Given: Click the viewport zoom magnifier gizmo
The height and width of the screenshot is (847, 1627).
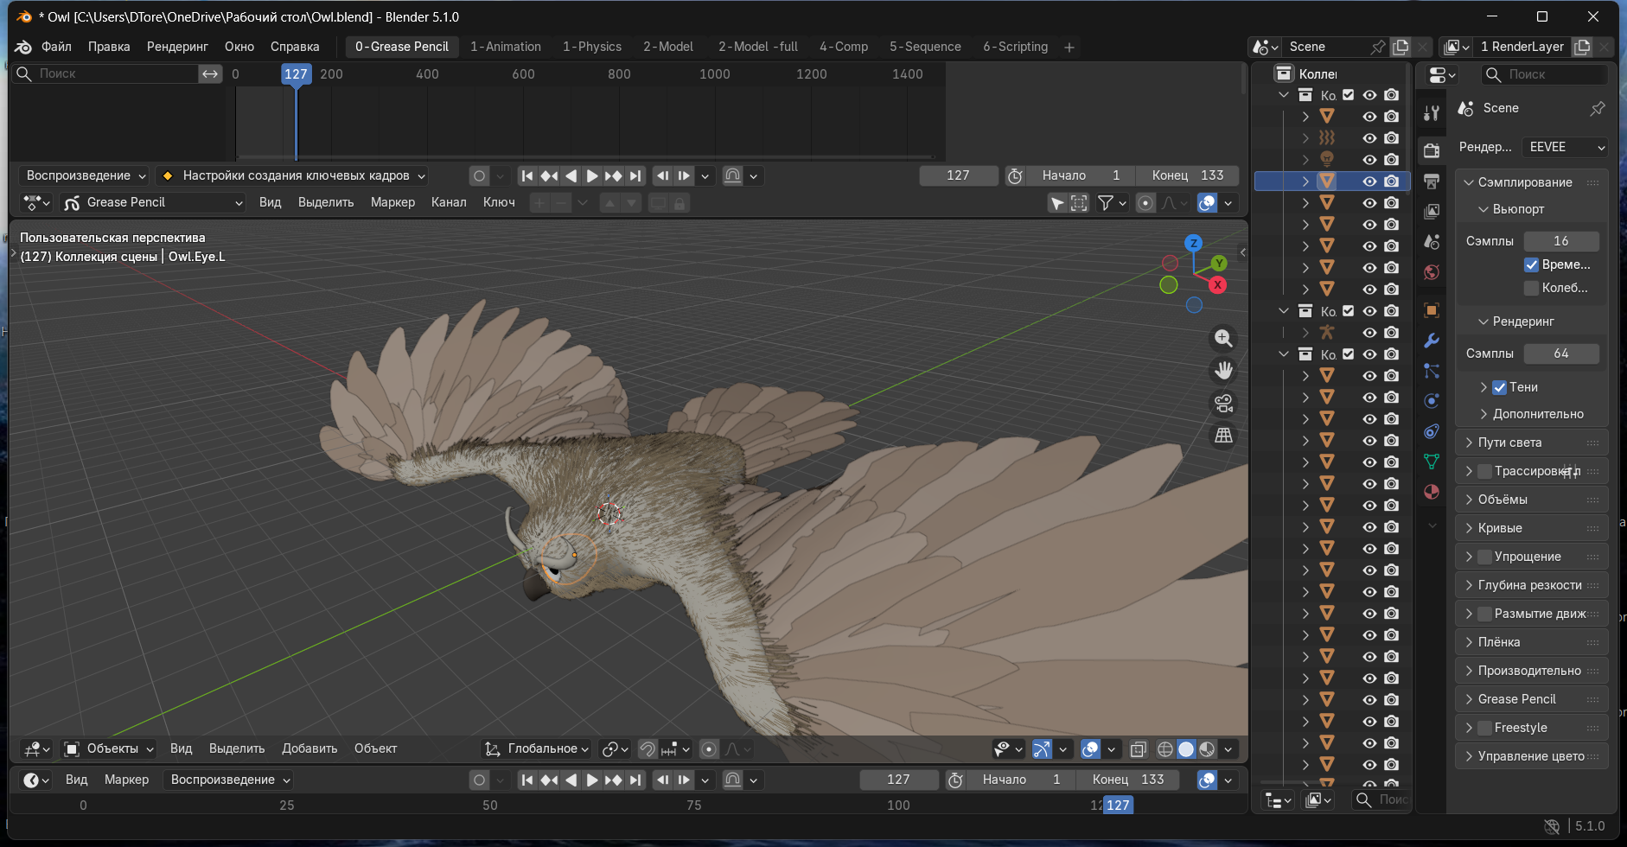Looking at the screenshot, I should [1223, 339].
